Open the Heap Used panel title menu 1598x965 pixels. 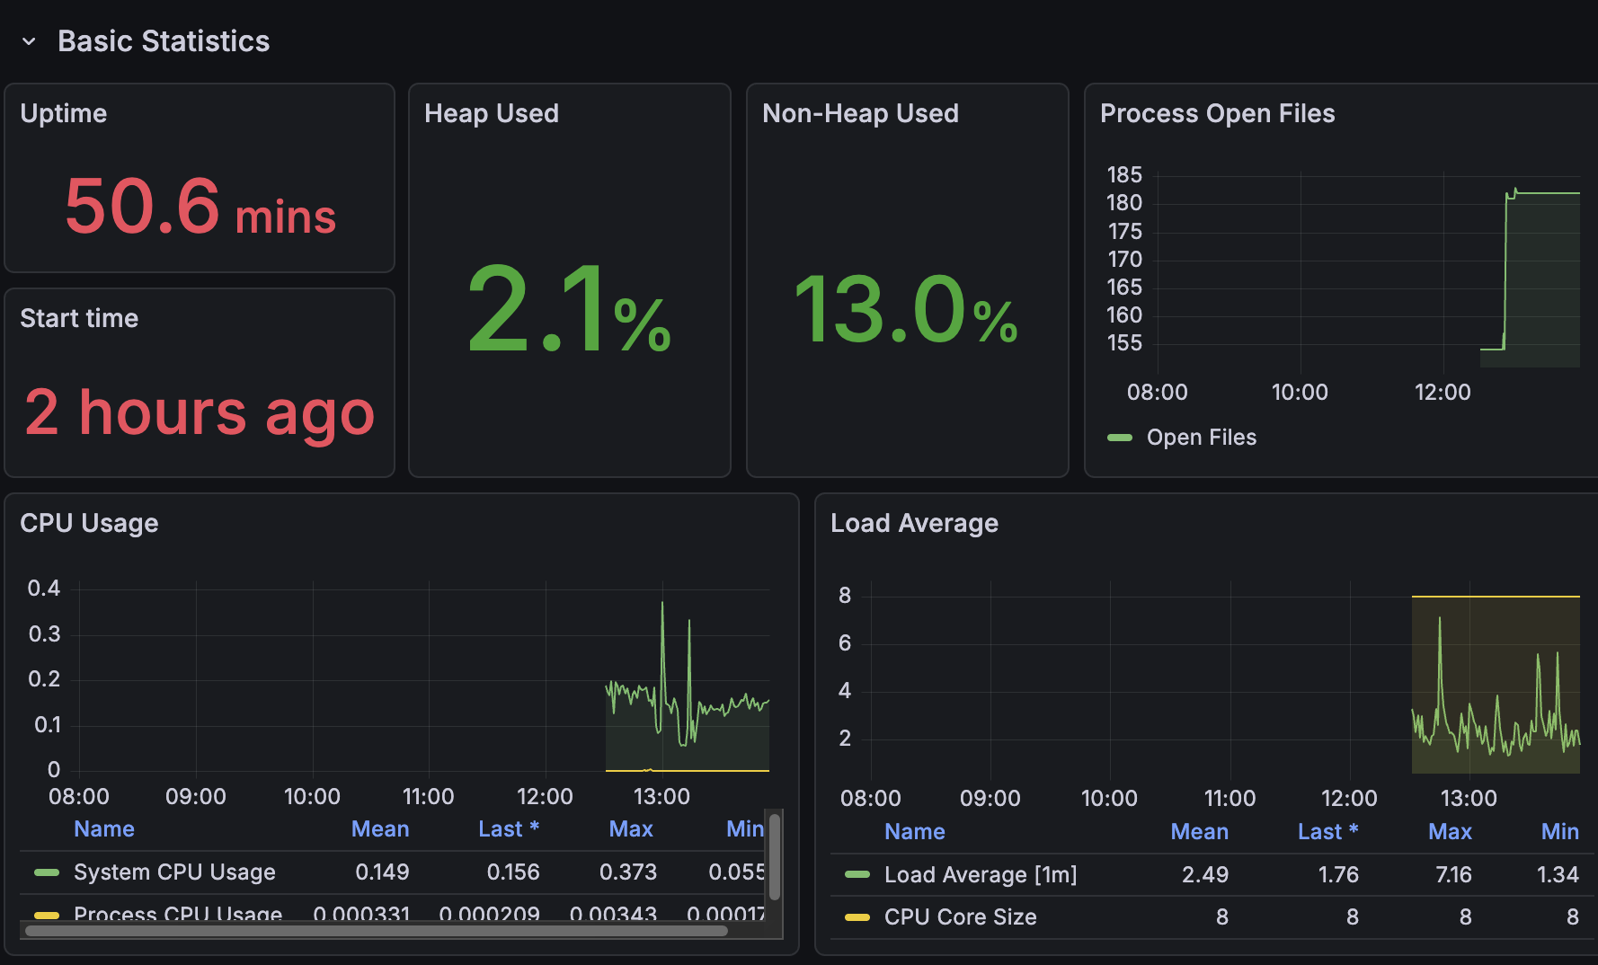click(491, 113)
